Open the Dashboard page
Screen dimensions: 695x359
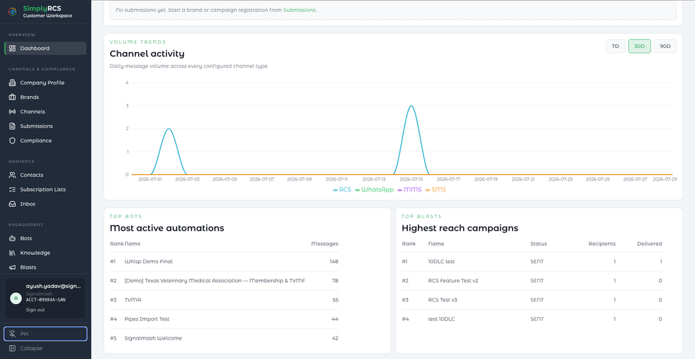[x=45, y=48]
